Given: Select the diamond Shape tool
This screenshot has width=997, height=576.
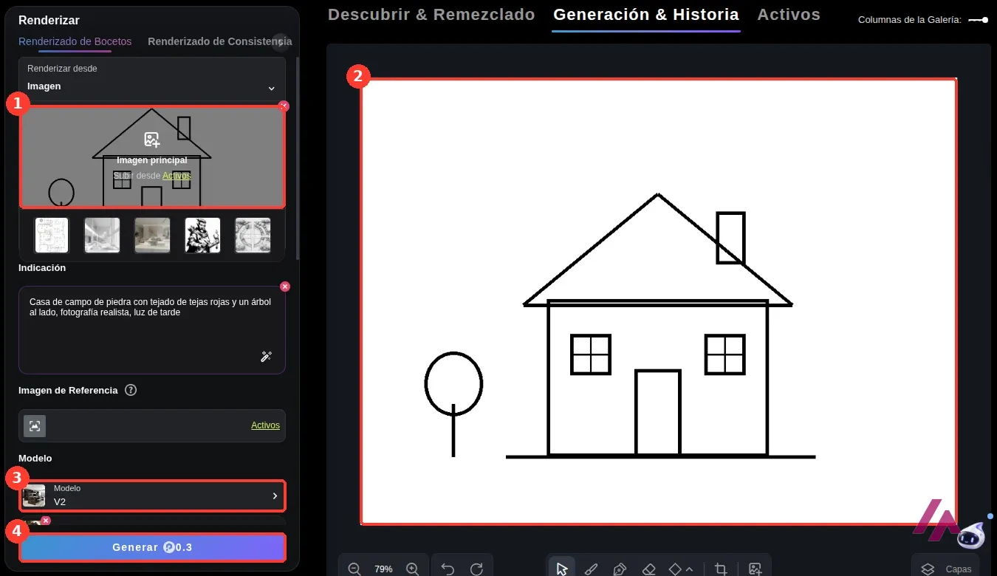Looking at the screenshot, I should (675, 569).
